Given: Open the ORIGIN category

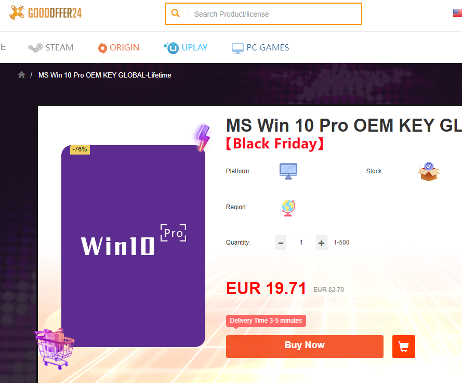Looking at the screenshot, I should [x=118, y=47].
